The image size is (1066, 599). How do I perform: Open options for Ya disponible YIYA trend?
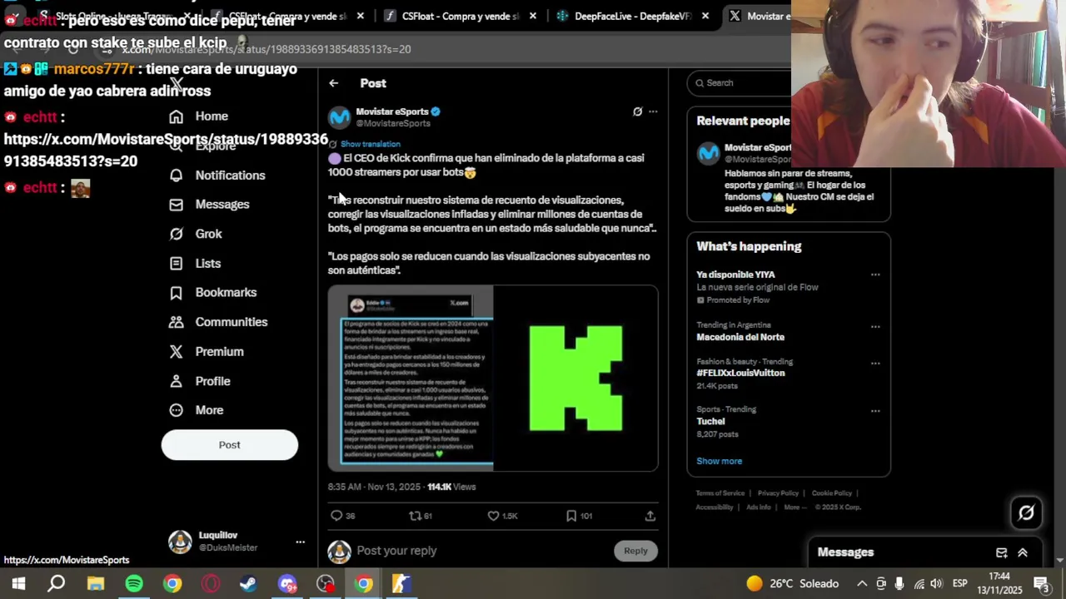[x=875, y=275]
